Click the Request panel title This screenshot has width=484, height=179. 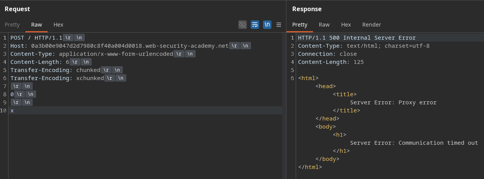pos(17,9)
